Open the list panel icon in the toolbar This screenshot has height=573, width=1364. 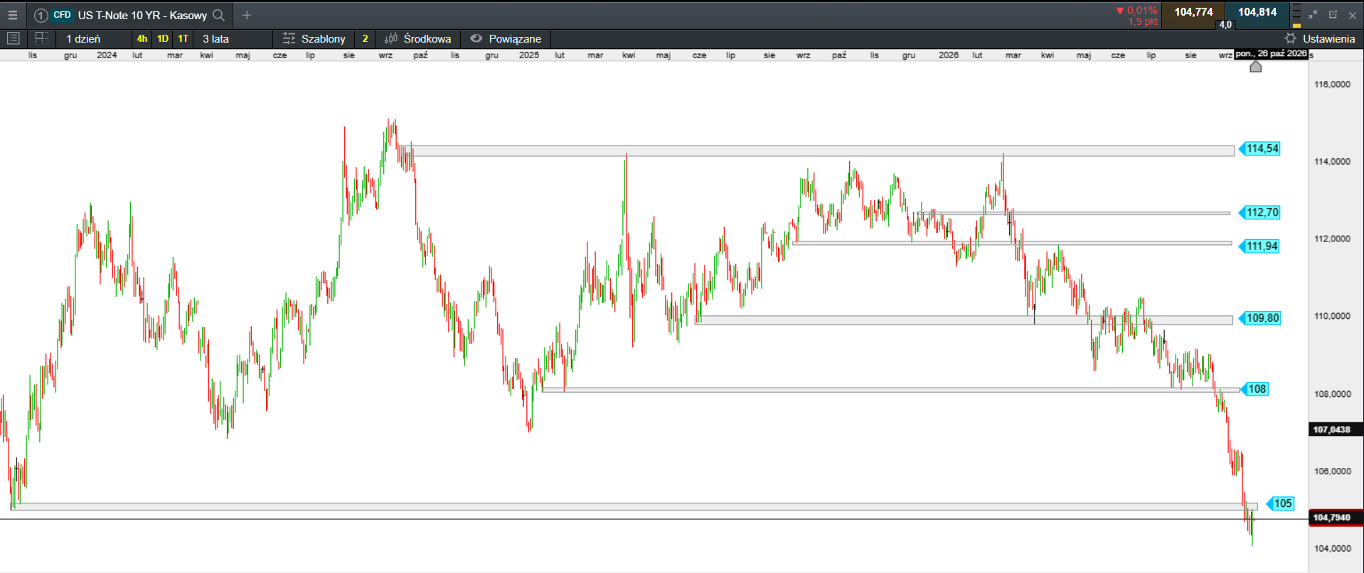[x=13, y=38]
